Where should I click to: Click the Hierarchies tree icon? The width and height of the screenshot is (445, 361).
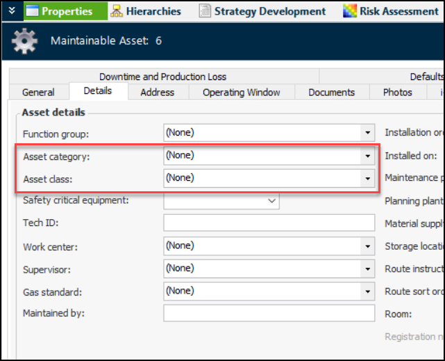pos(116,11)
